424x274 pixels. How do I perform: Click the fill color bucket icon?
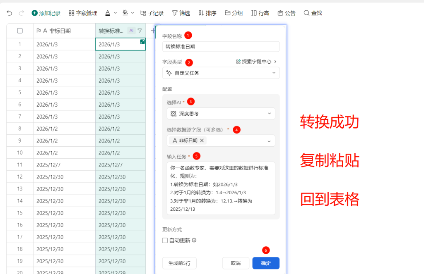(125, 13)
